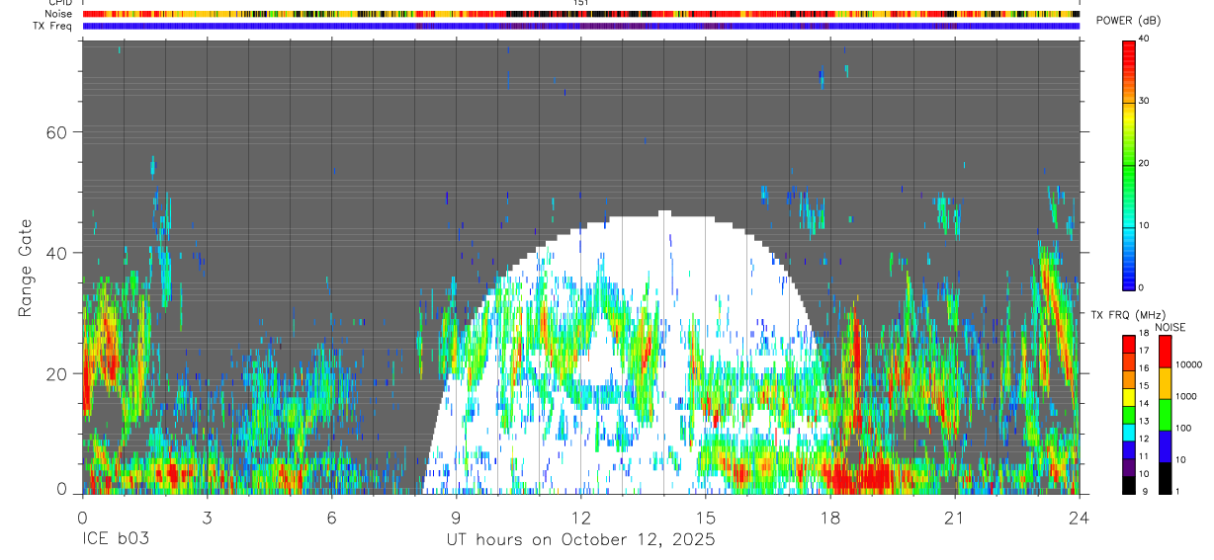Click the 14 MHz tick label
1214x560 pixels.
(1144, 404)
